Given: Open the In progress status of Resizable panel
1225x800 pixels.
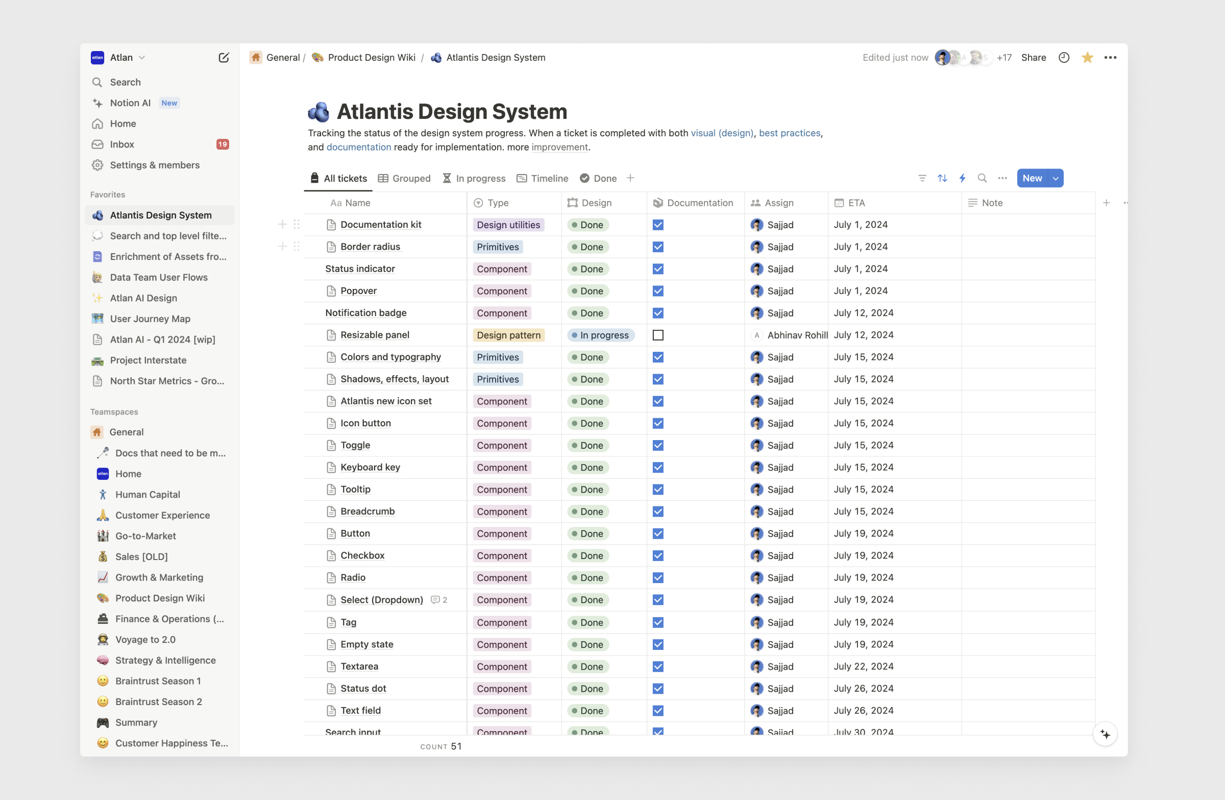Looking at the screenshot, I should click(601, 335).
